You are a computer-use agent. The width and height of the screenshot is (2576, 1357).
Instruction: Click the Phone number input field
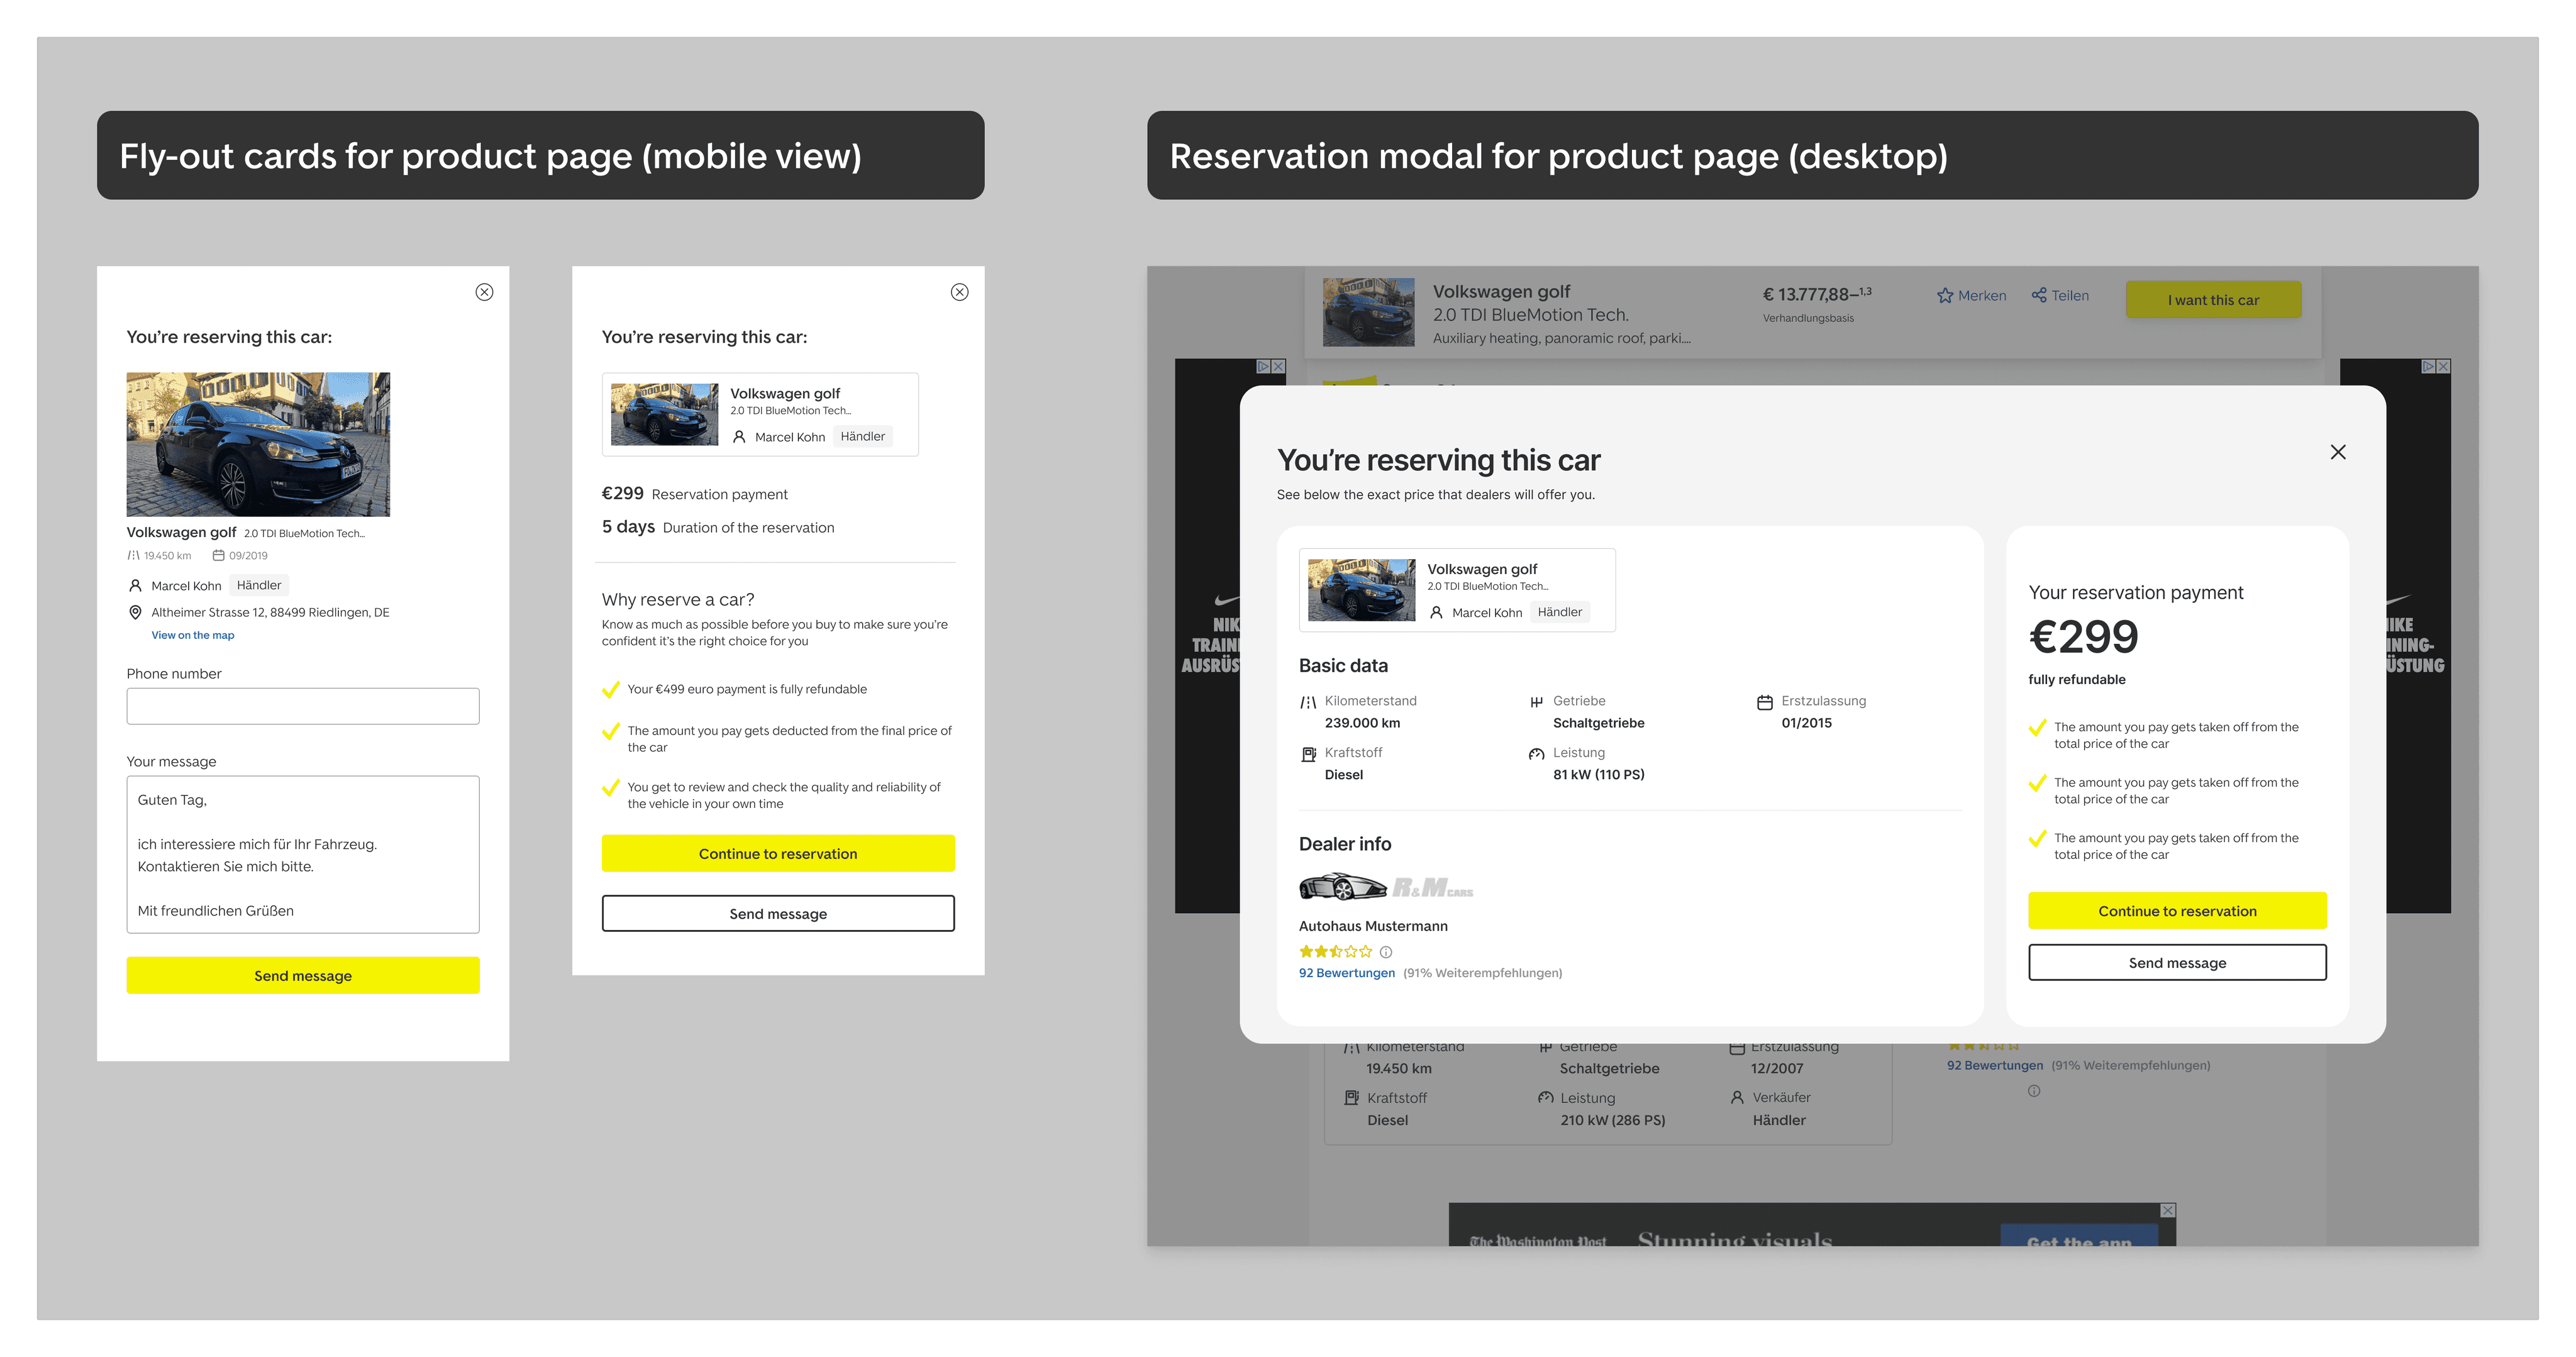tap(302, 706)
